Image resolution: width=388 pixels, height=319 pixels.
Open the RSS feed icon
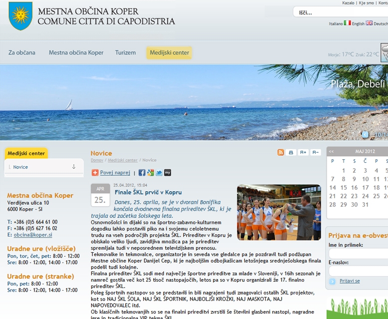(281, 152)
